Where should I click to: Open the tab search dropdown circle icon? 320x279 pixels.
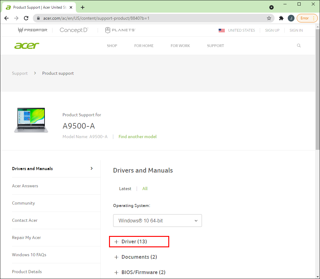coord(271,7)
